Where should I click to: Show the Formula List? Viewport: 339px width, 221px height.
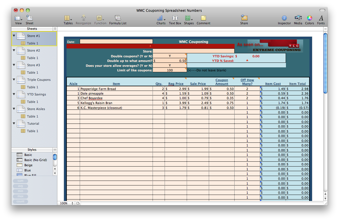pos(118,20)
